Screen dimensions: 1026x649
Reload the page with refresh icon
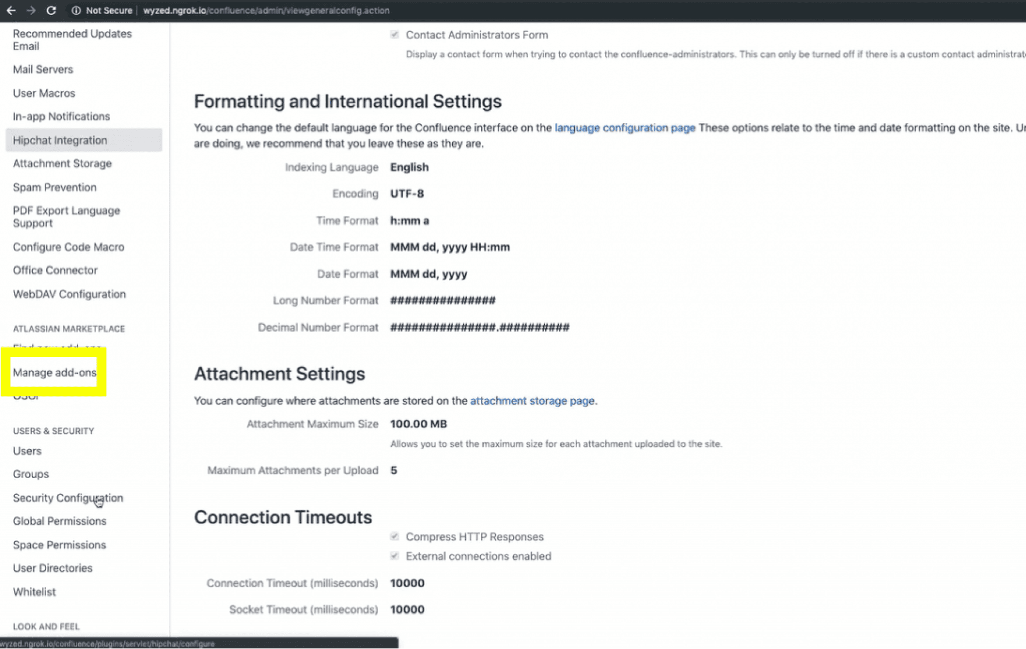[x=51, y=10]
